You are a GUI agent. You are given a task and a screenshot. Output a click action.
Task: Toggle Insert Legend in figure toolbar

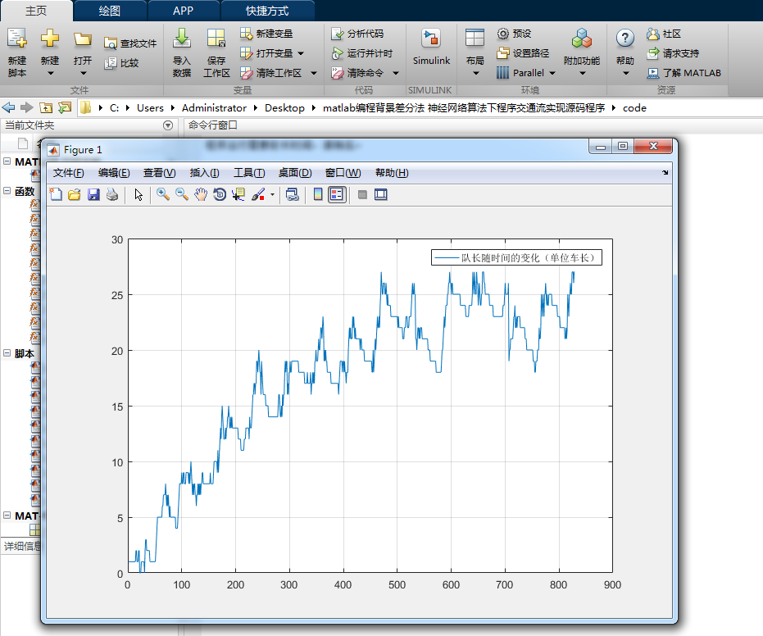(337, 194)
